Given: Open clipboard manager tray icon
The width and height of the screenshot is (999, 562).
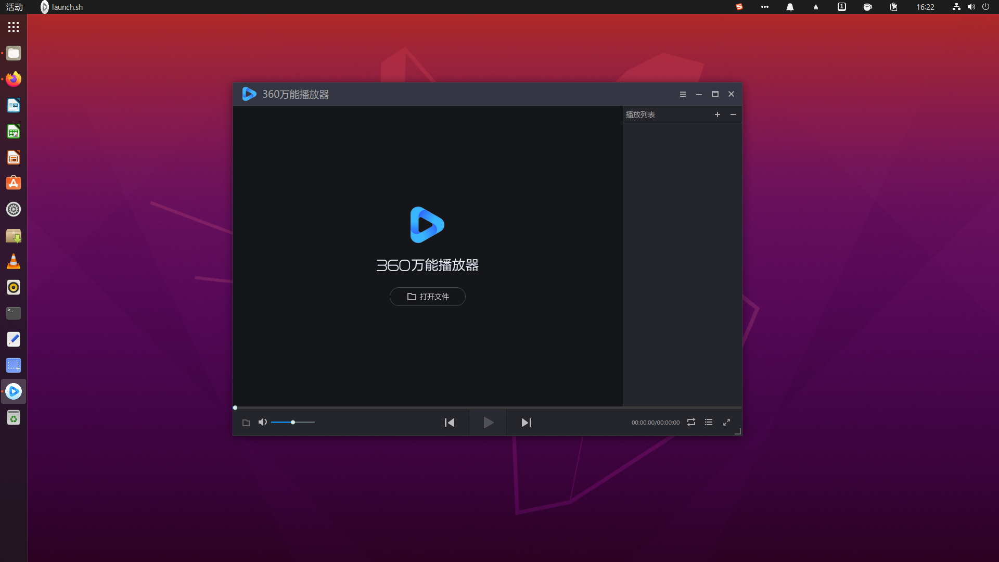Looking at the screenshot, I should point(893,7).
